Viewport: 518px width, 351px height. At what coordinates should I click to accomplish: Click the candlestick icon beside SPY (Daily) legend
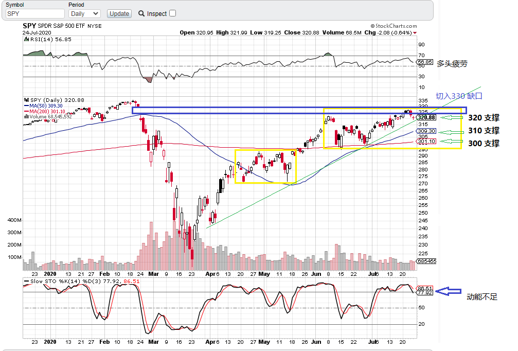point(26,100)
